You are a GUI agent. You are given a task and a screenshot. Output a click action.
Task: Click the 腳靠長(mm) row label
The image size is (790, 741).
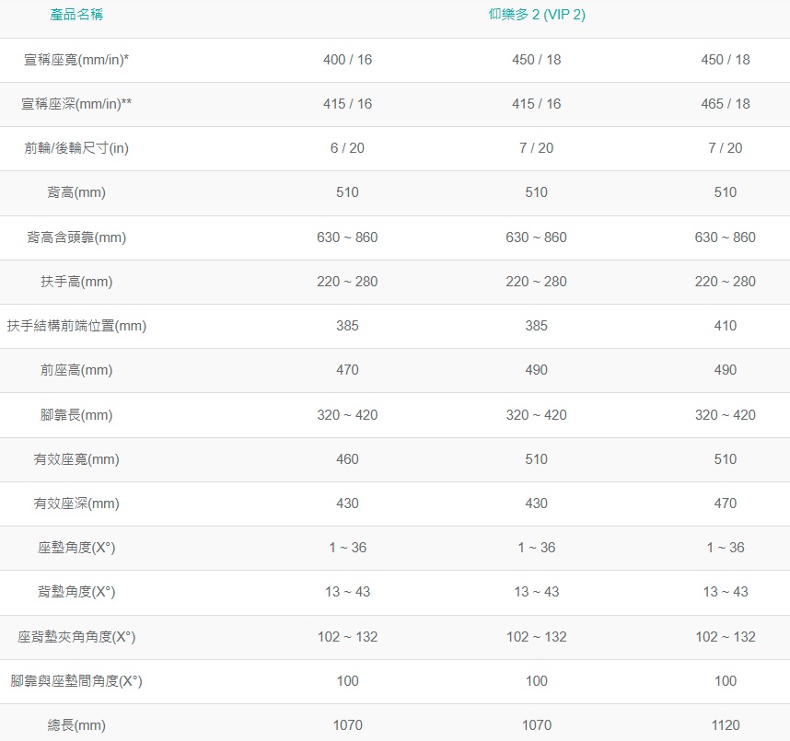tap(76, 415)
